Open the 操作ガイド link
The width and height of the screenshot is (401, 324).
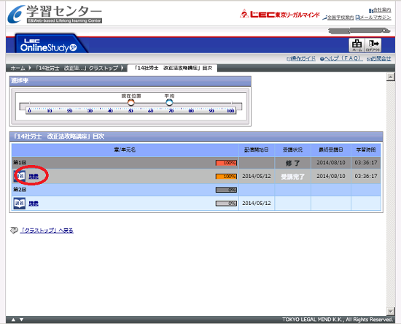tap(301, 58)
